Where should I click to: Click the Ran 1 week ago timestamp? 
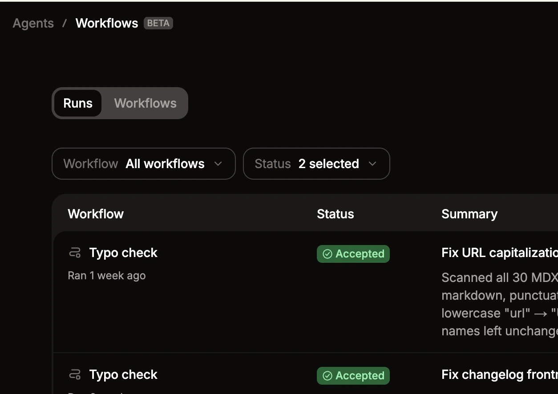(107, 275)
